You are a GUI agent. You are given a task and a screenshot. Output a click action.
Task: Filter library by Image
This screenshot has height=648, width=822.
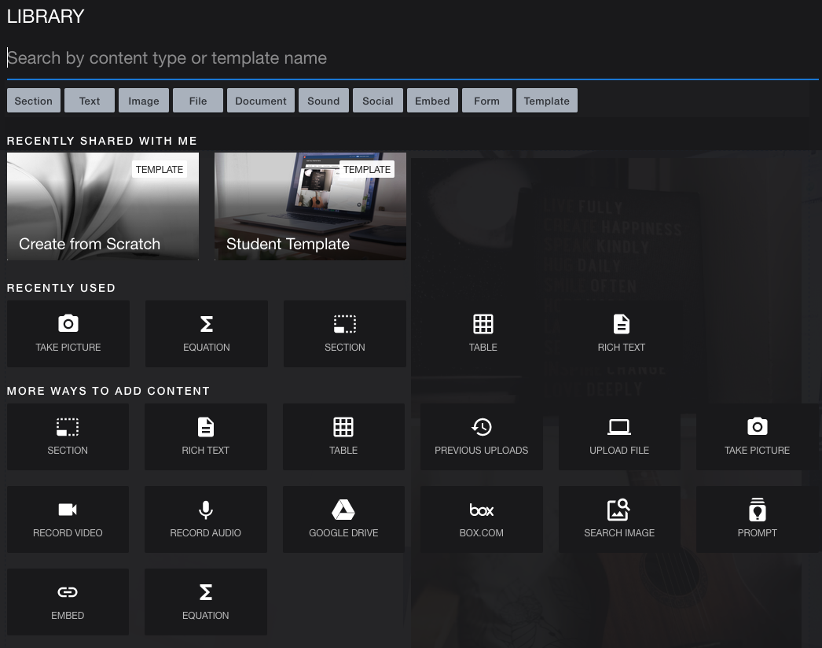coord(144,100)
